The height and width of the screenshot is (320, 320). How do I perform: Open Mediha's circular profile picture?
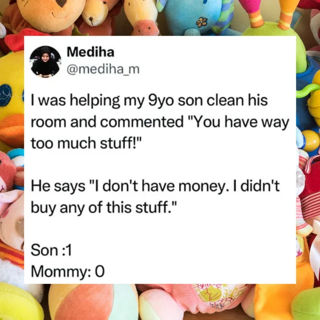pyautogui.click(x=45, y=62)
